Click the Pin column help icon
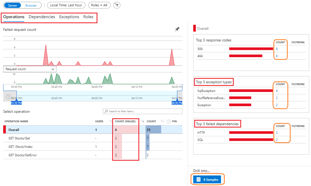The height and width of the screenshot is (186, 311). point(169,122)
